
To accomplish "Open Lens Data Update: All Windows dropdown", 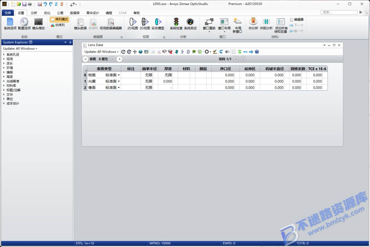I will click(101, 52).
